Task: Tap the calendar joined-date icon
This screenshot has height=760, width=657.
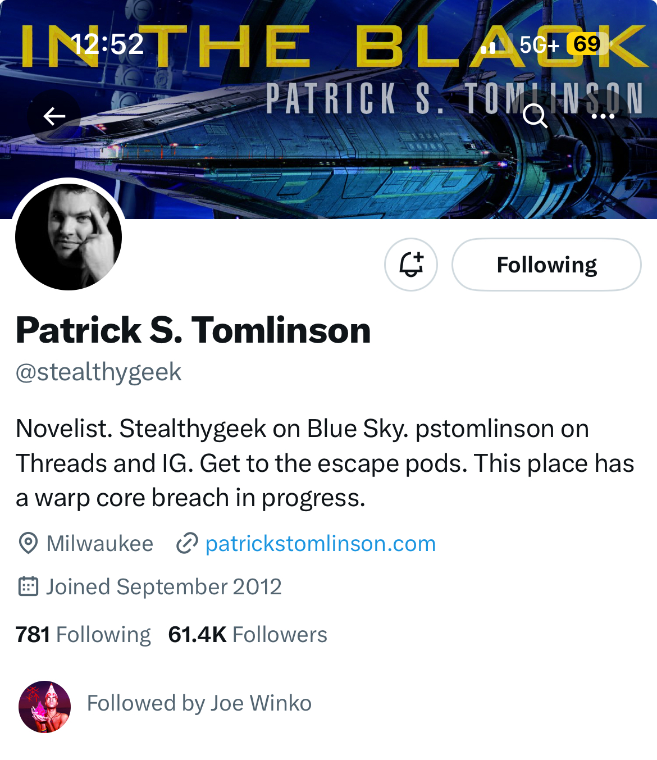Action: (x=28, y=586)
